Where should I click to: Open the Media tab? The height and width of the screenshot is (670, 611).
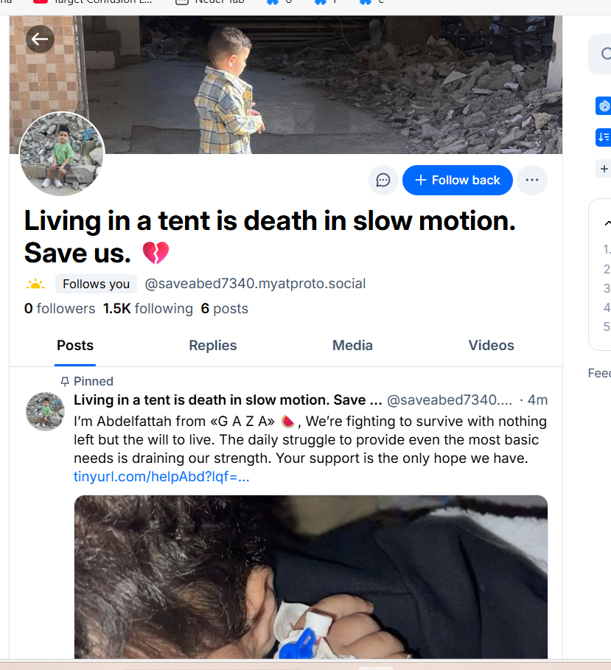pos(352,345)
